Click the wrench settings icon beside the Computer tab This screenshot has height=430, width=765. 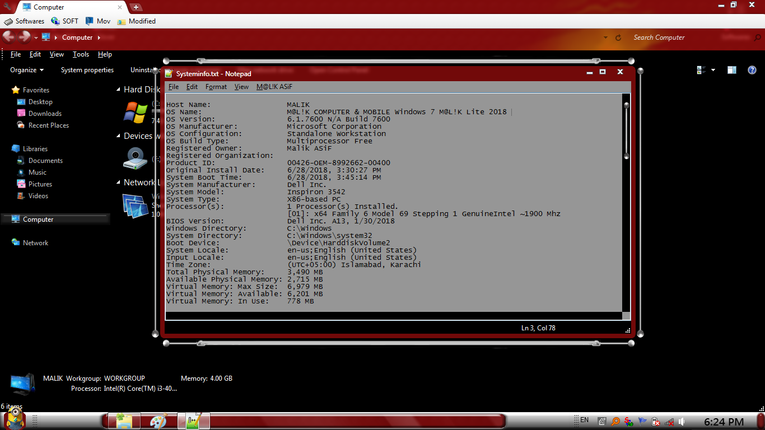tap(7, 7)
